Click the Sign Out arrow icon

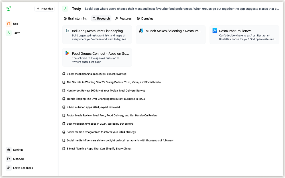pyautogui.click(x=9, y=159)
